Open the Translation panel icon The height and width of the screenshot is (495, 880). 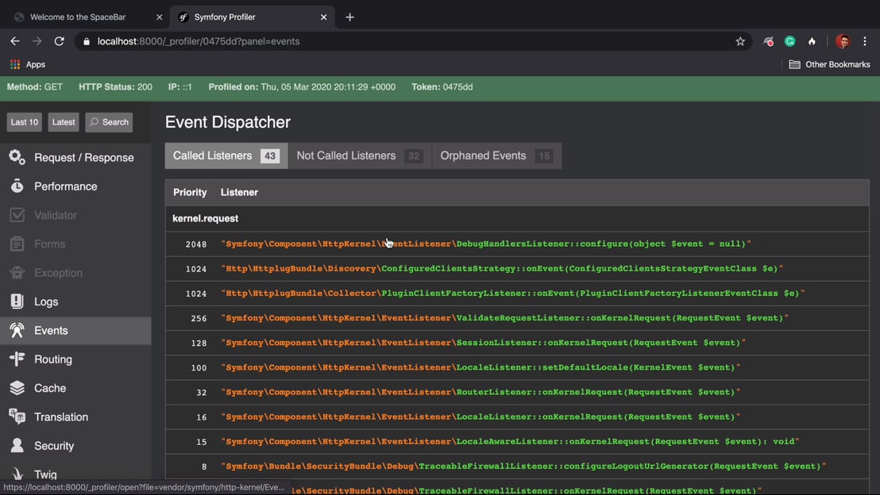click(17, 416)
